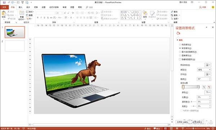
Task: Click the paint bucket Fill icon in pane
Action: (178, 33)
